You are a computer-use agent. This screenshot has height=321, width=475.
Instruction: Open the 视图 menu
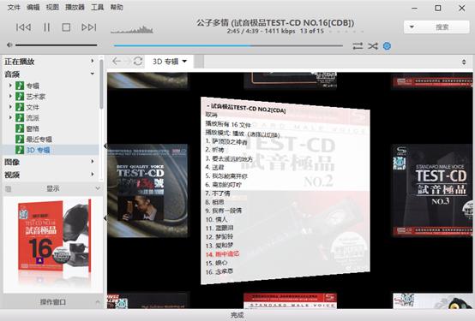point(52,7)
